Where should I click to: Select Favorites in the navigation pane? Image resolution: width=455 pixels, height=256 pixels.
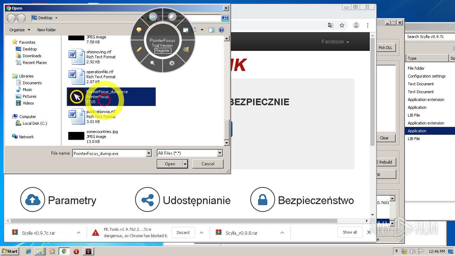coord(27,42)
